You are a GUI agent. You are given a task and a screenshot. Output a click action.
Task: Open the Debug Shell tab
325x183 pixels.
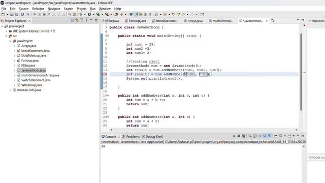(152, 137)
